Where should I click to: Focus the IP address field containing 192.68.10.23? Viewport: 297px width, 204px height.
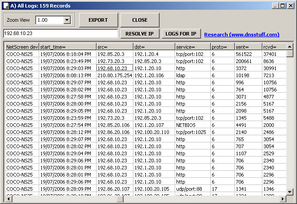(60, 33)
